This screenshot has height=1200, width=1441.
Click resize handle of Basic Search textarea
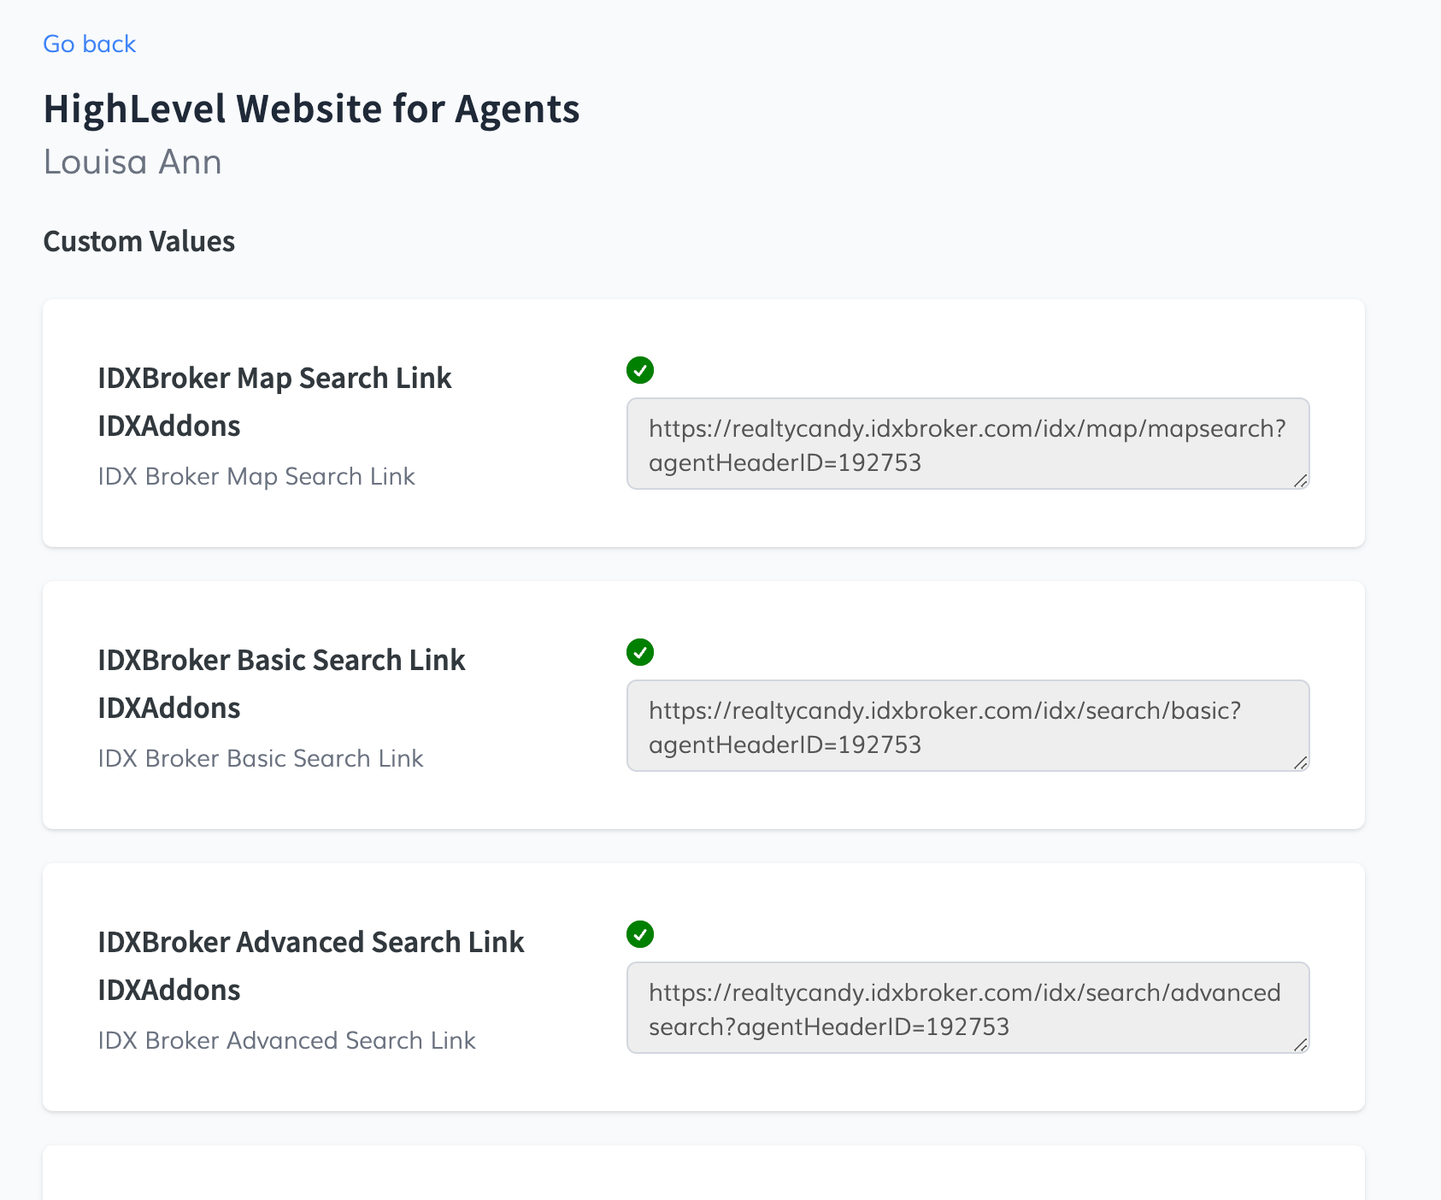tap(1300, 762)
